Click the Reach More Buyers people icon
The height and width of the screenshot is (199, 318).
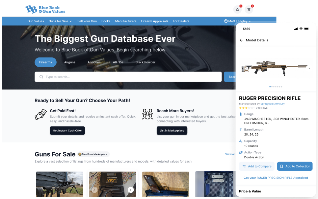pyautogui.click(x=147, y=114)
